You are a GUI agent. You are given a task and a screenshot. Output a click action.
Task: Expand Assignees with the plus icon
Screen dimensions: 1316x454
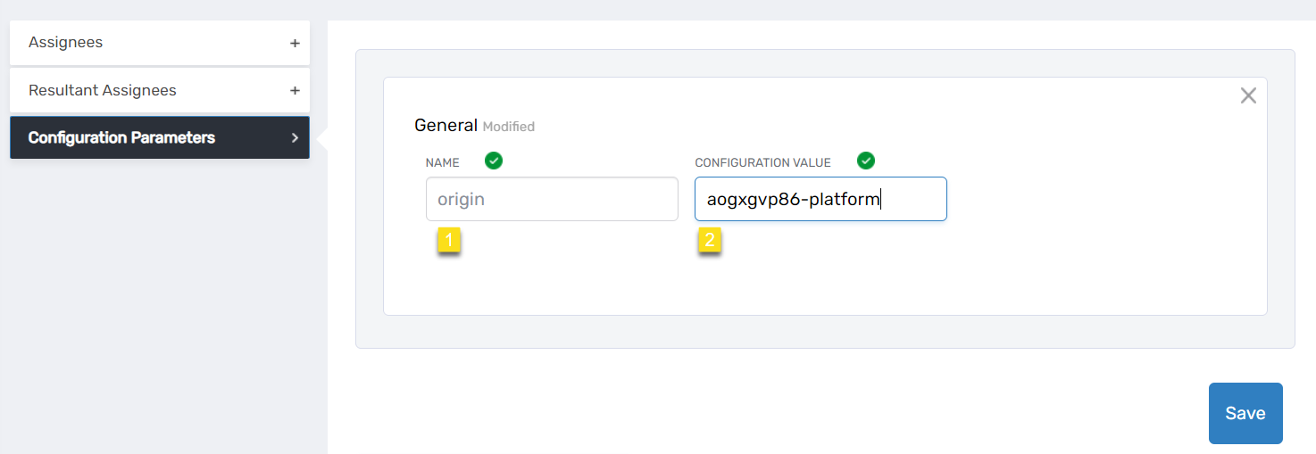click(295, 43)
